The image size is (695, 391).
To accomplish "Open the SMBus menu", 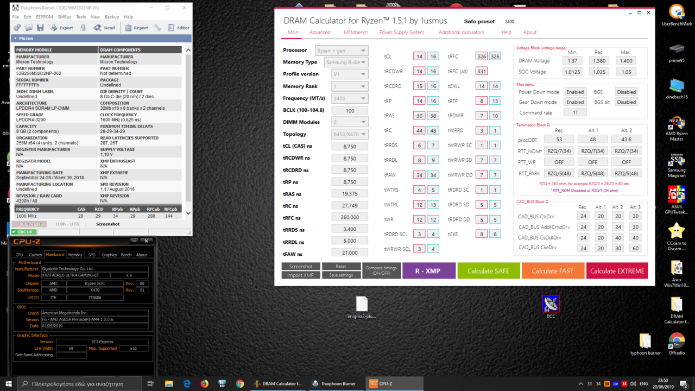I will coord(65,17).
